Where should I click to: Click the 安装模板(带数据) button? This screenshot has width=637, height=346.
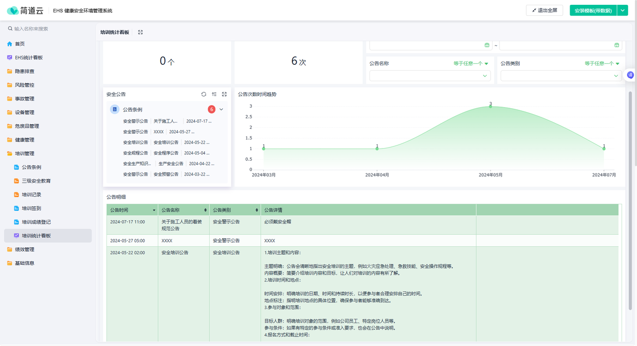pos(592,11)
